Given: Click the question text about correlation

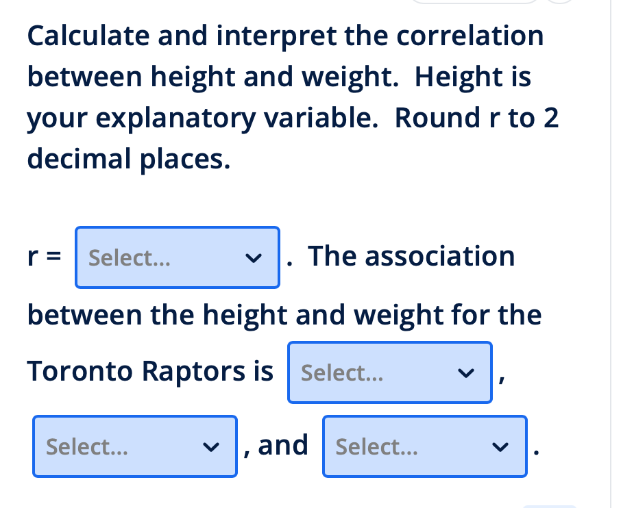Looking at the screenshot, I should click(x=288, y=96).
